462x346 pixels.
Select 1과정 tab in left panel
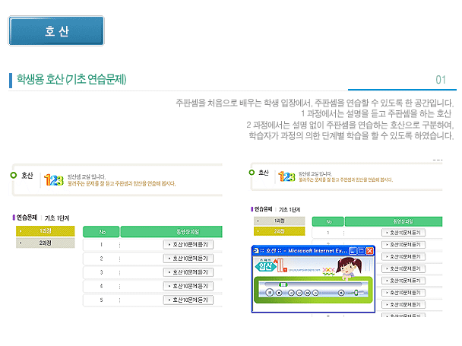point(46,231)
